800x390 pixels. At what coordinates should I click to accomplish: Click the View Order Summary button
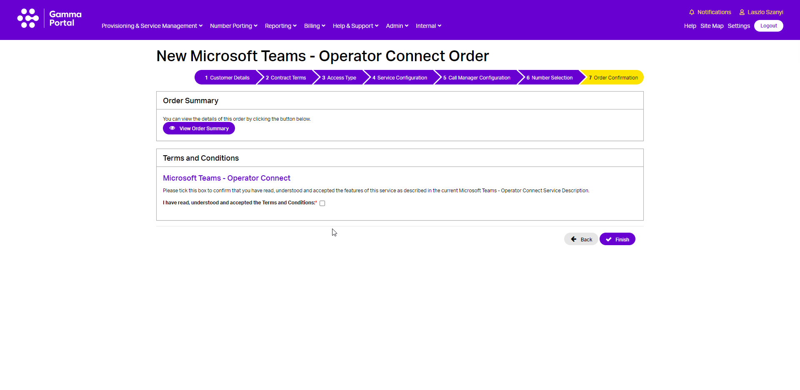(199, 128)
